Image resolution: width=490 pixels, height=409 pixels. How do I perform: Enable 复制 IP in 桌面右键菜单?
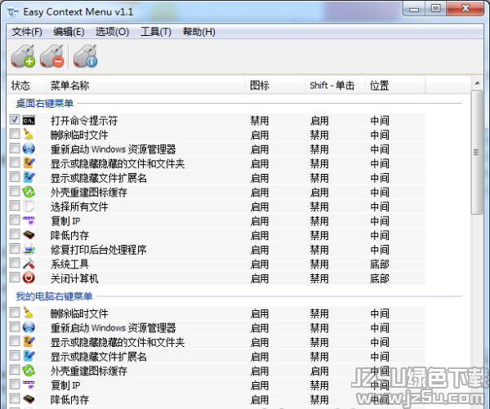pyautogui.click(x=15, y=220)
